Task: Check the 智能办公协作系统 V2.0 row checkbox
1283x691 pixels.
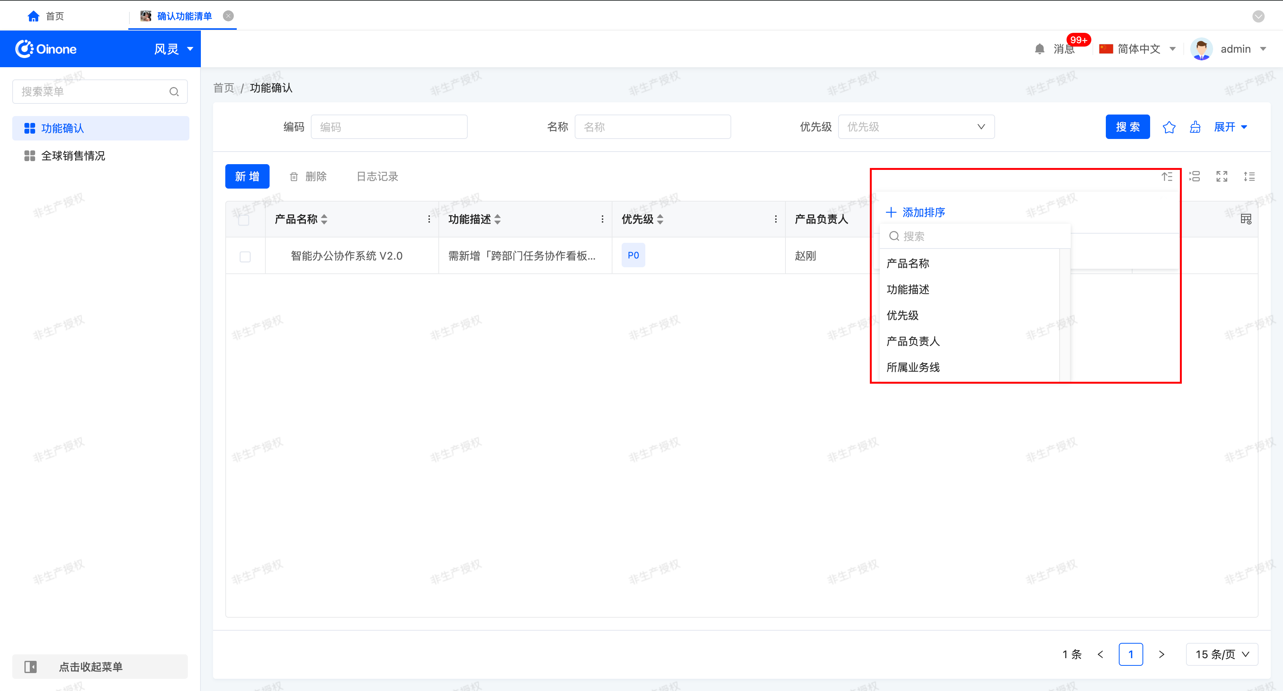Action: [x=245, y=257]
